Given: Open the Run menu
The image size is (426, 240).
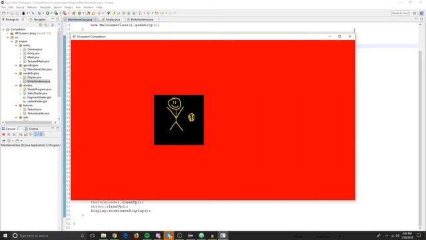Looking at the screenshot, I should click(78, 7).
